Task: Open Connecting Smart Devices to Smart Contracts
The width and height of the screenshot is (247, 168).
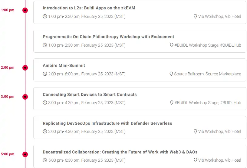Action: (90, 94)
